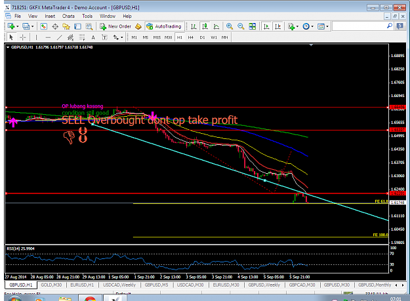Switch to line chart display
Viewport: 410px width, 301px height.
(216, 26)
